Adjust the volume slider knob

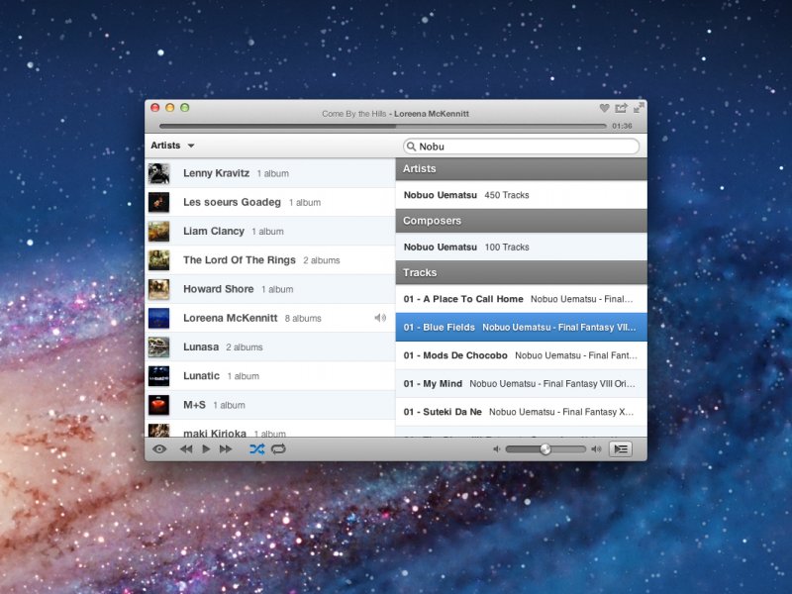(545, 449)
